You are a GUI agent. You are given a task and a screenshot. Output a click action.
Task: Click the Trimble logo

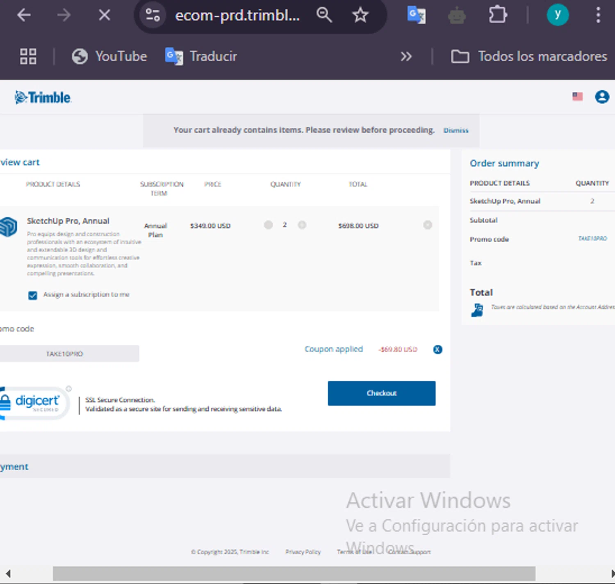pos(43,98)
